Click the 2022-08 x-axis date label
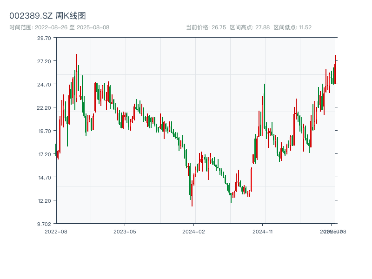Image resolution: width=372 pixels, height=279 pixels. point(56,231)
